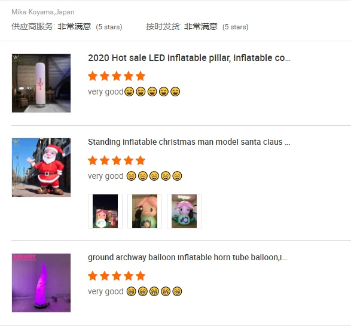The height and width of the screenshot is (326, 351).
Task: Click the '2020 Hot sale LED inflatable pillar' title
Action: click(189, 58)
